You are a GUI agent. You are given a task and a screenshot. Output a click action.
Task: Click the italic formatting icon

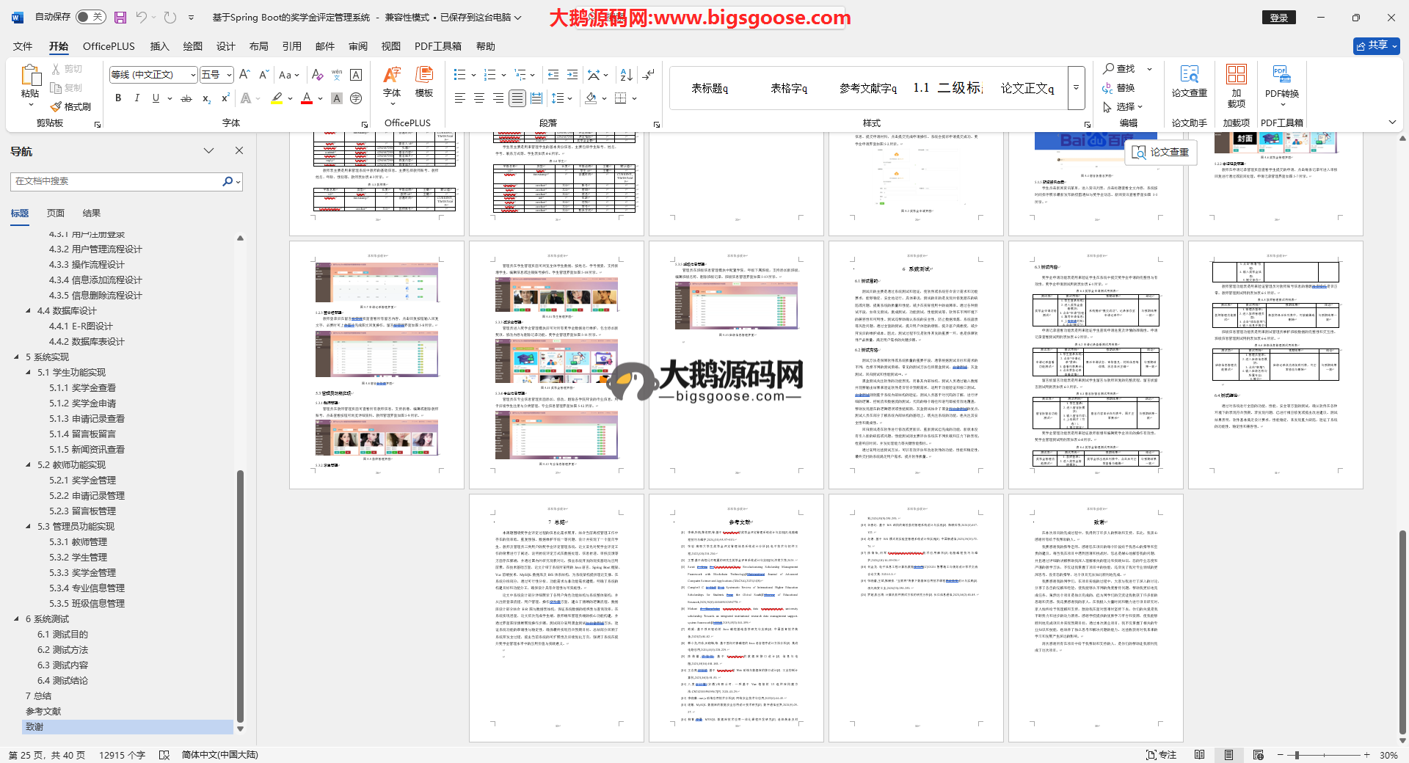(x=136, y=98)
